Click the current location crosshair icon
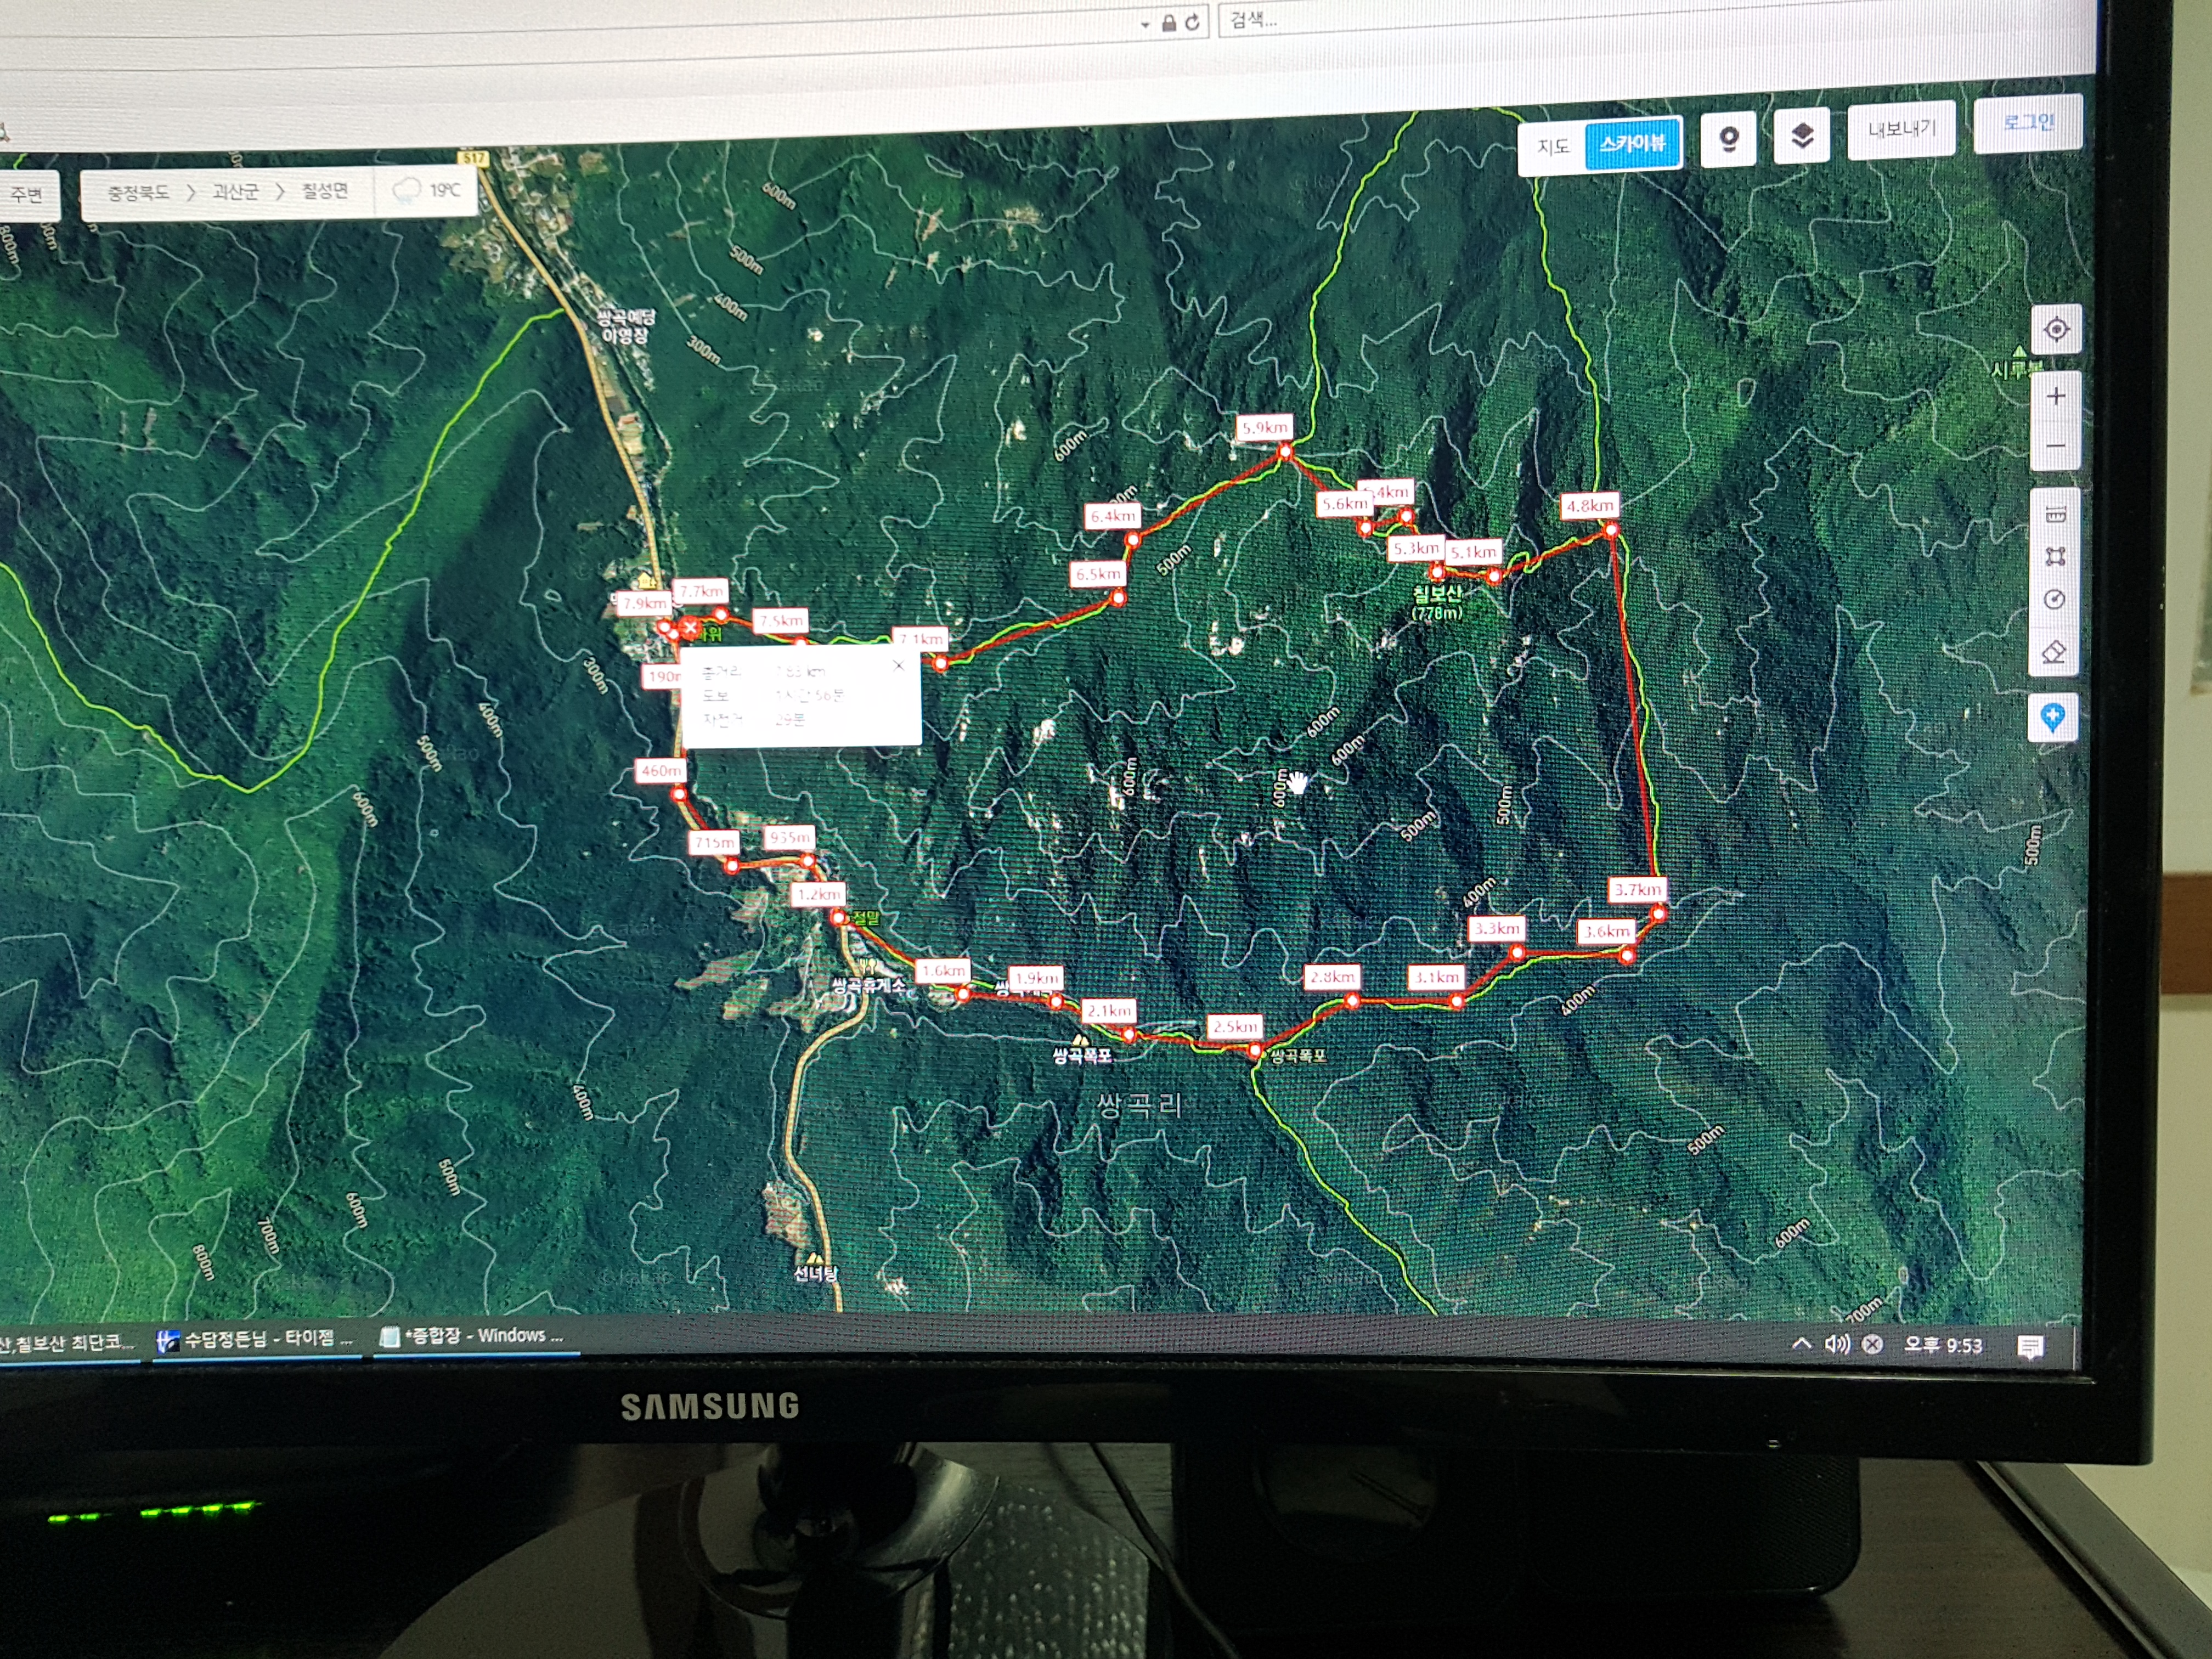This screenshot has width=2212, height=1659. (2056, 329)
